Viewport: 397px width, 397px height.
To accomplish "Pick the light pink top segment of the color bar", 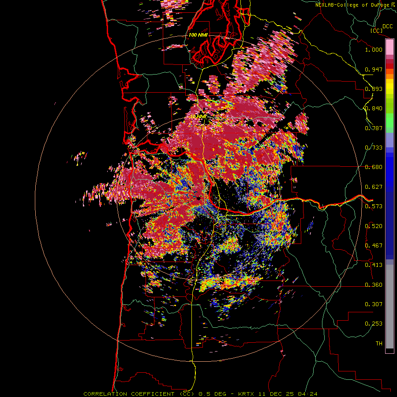I will (390, 47).
